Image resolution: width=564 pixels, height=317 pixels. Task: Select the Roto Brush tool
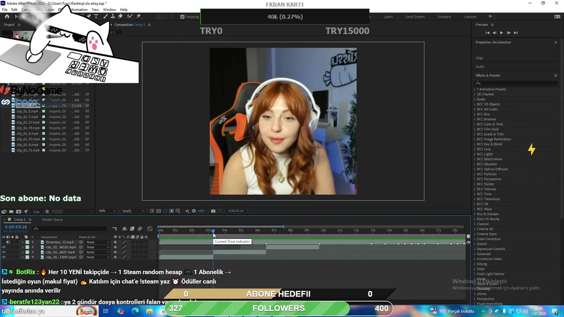[x=130, y=16]
